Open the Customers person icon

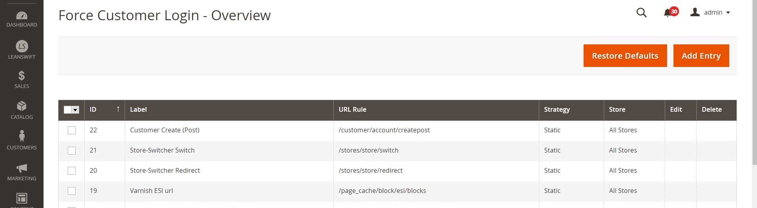[x=22, y=136]
